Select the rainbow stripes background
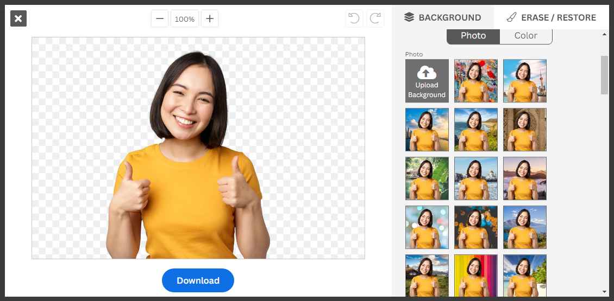The height and width of the screenshot is (301, 614). 476,275
